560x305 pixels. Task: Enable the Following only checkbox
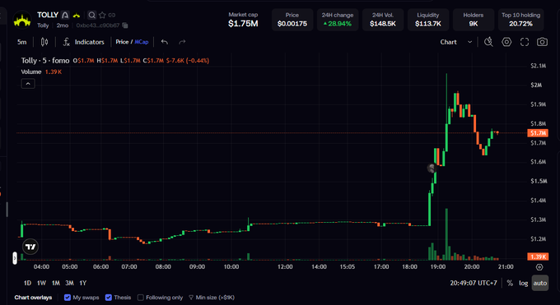click(x=141, y=298)
